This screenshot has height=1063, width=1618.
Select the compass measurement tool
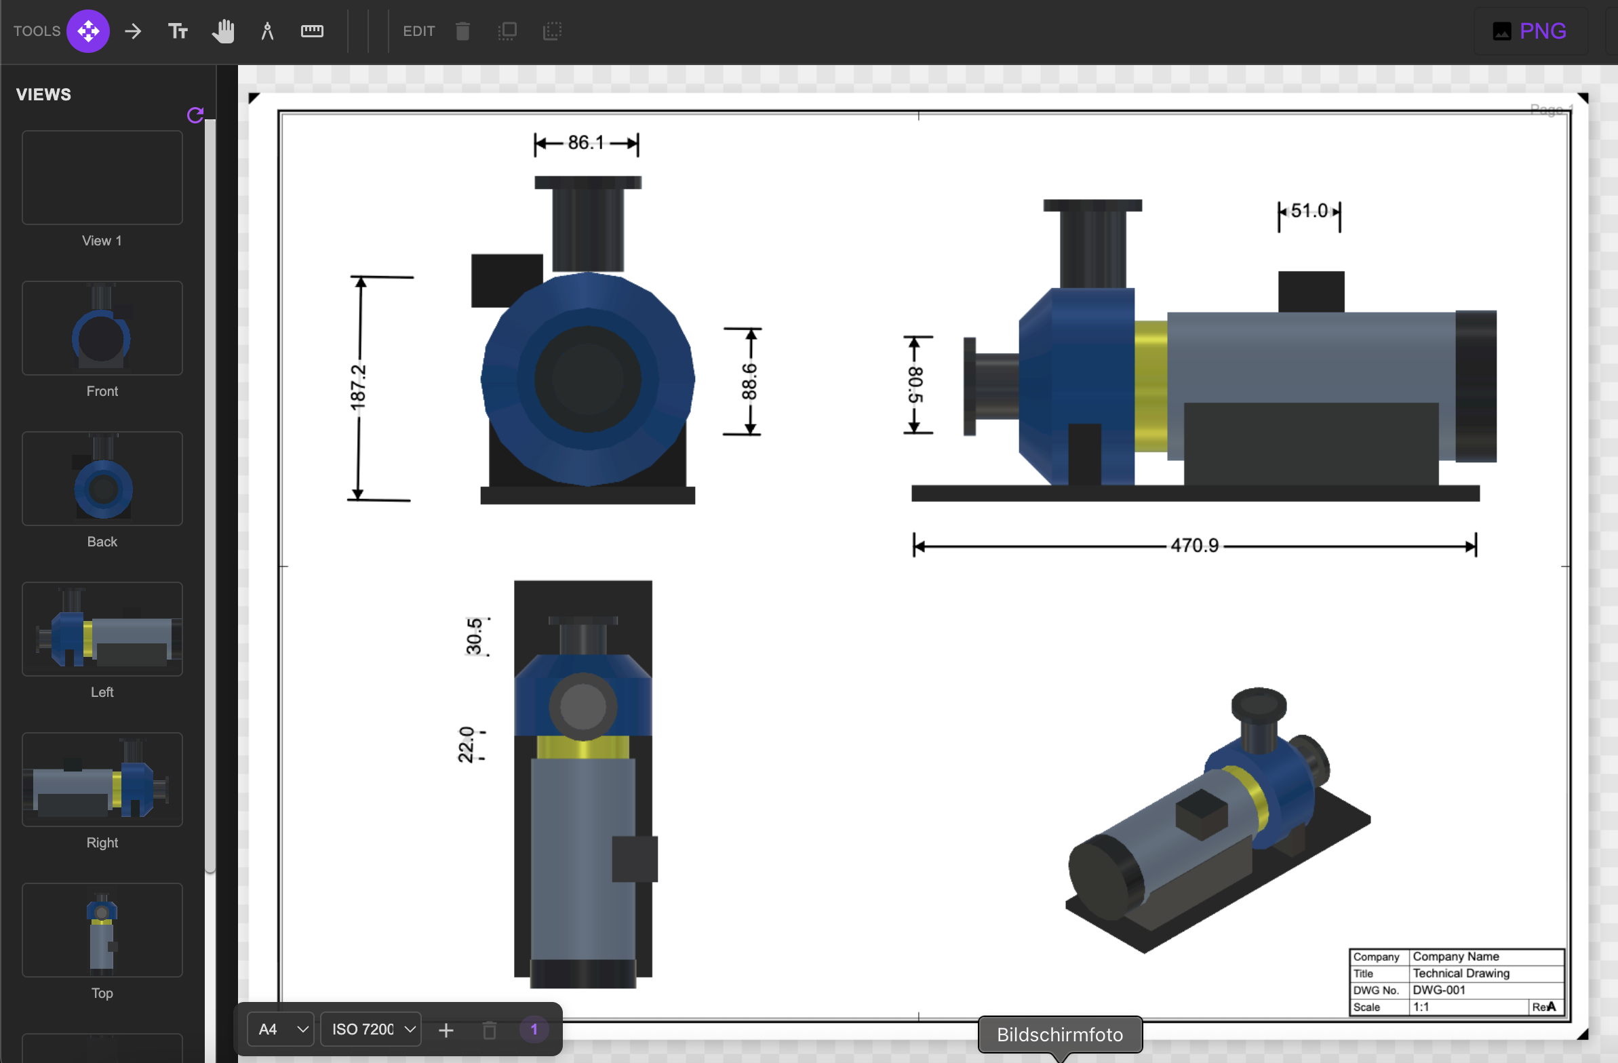tap(267, 31)
